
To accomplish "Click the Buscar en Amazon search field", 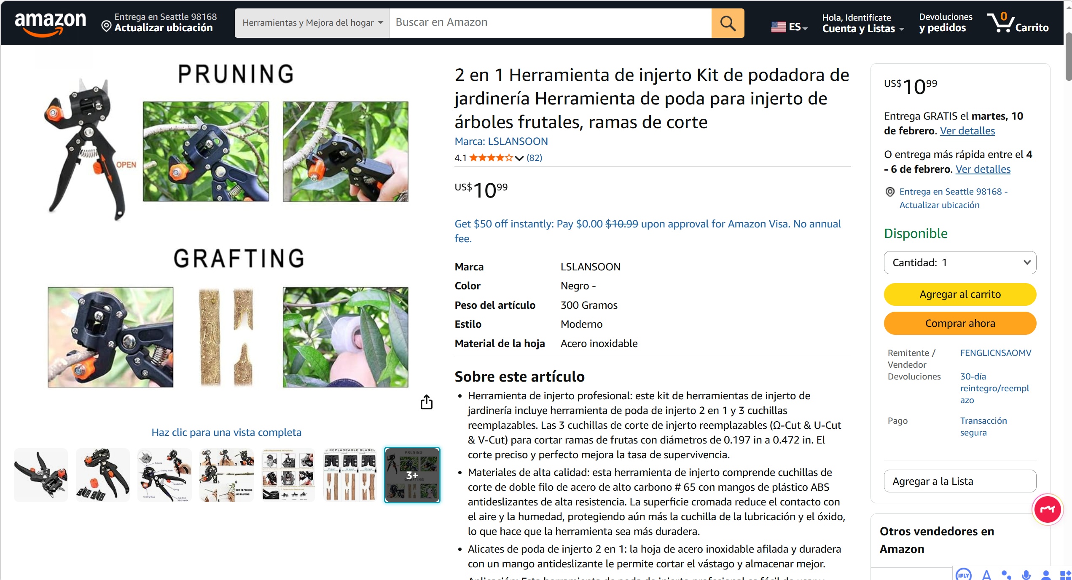I will pos(551,23).
